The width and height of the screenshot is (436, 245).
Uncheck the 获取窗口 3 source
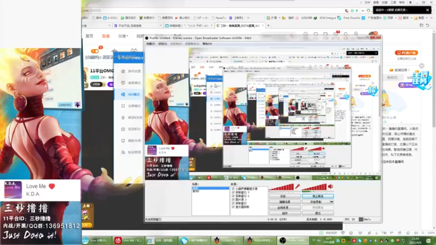tap(233, 193)
